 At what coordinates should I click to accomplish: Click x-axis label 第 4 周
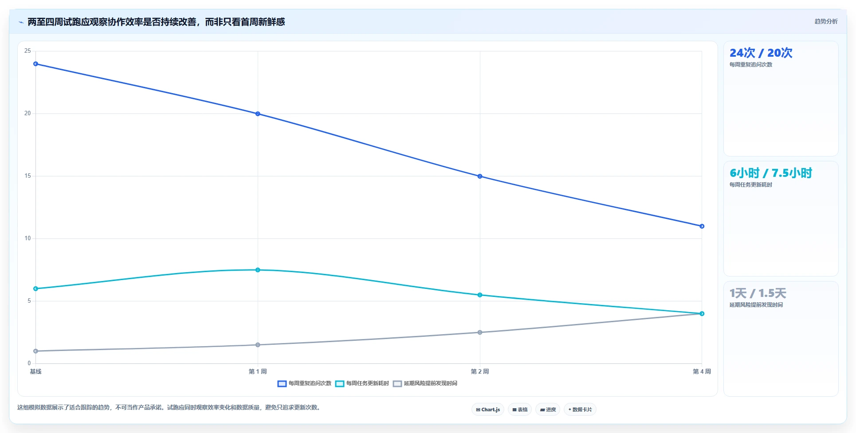coord(702,371)
